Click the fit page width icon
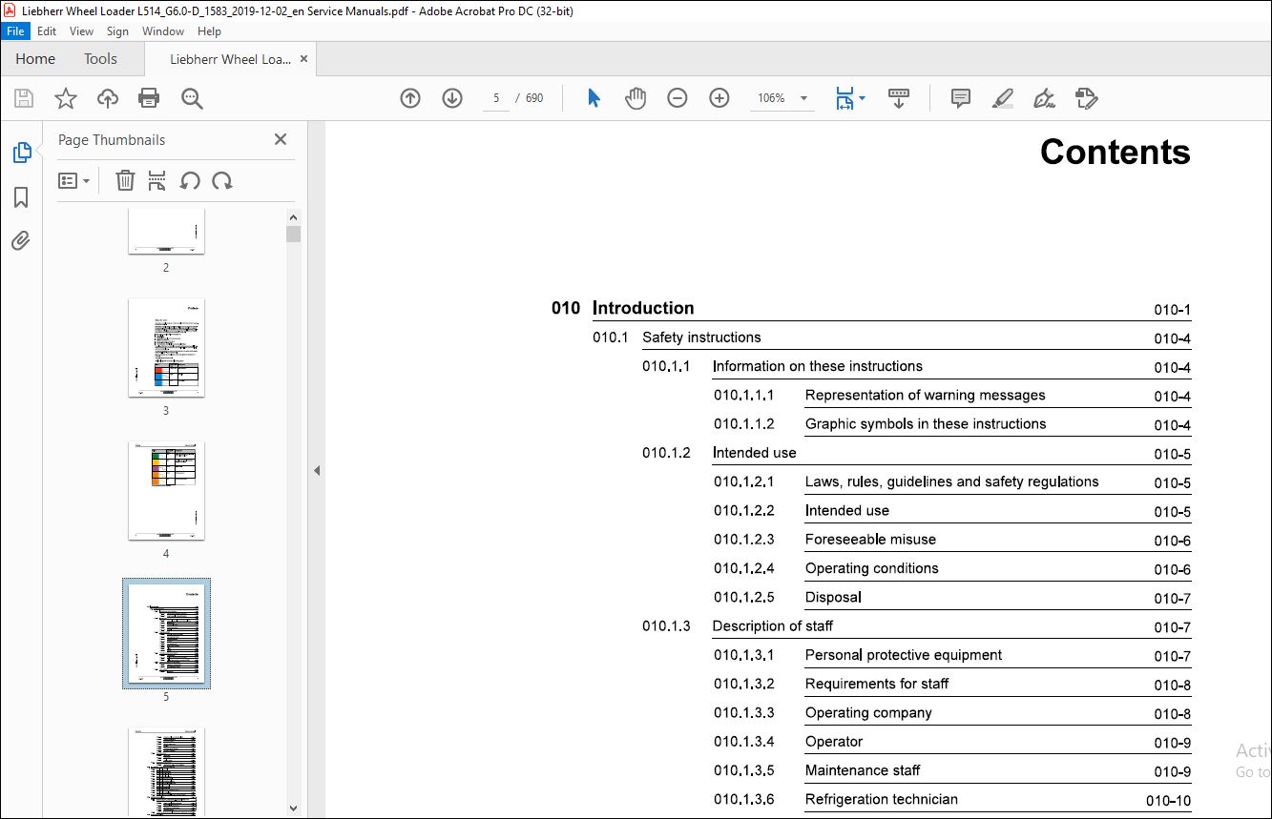Screen dimensions: 1272x819 (845, 98)
